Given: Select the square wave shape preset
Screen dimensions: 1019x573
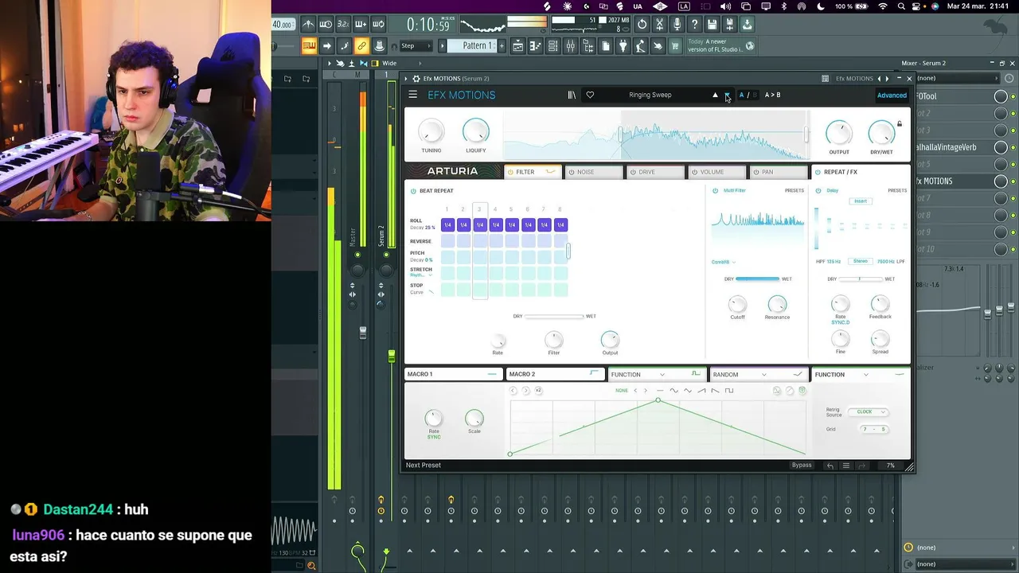Looking at the screenshot, I should tap(728, 391).
